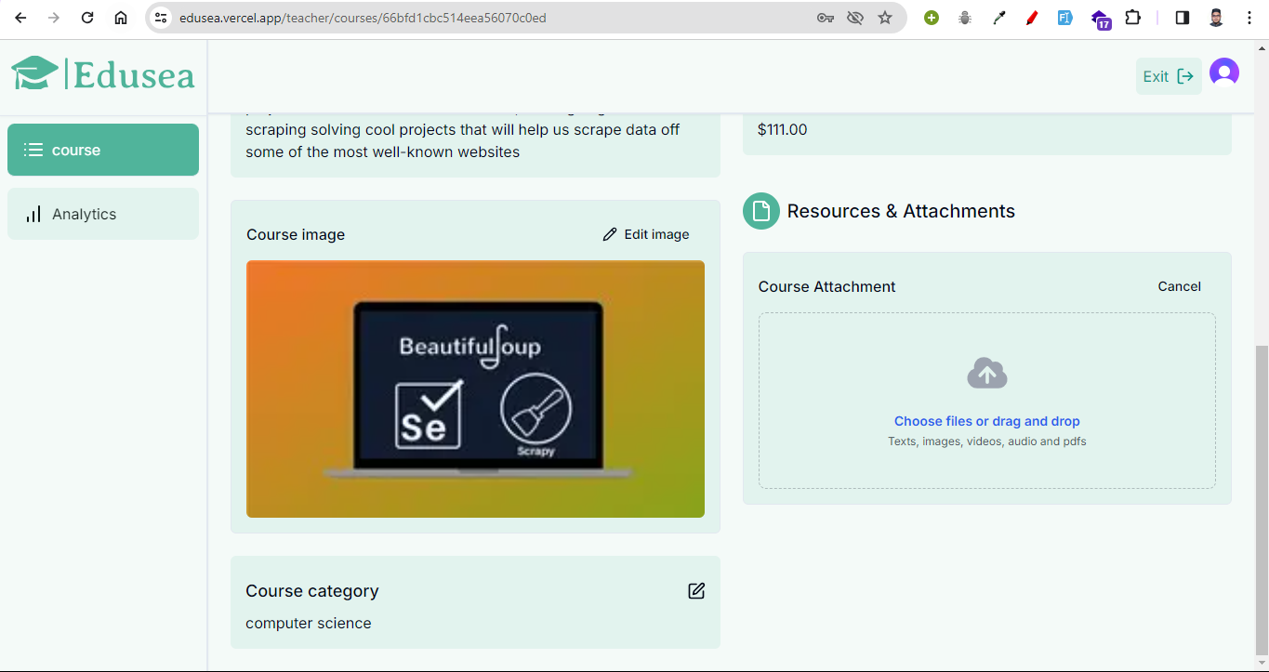This screenshot has width=1269, height=672.
Task: View site information icon in address bar
Action: (162, 18)
